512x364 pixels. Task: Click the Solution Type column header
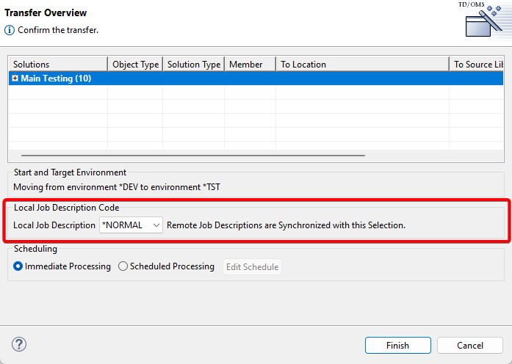click(193, 65)
